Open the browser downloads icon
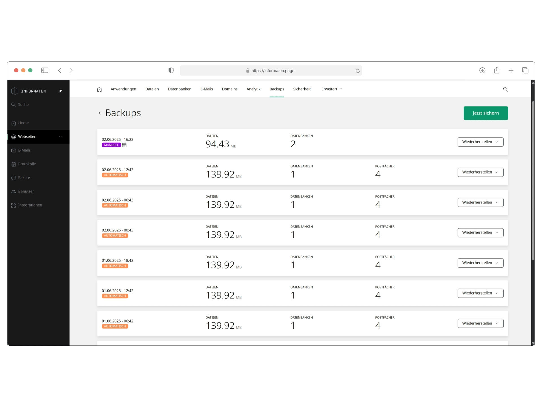 (x=482, y=70)
